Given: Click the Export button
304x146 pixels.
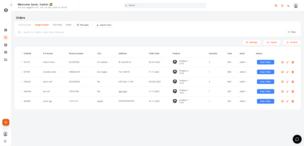Looking at the screenshot, I should click(x=272, y=42).
